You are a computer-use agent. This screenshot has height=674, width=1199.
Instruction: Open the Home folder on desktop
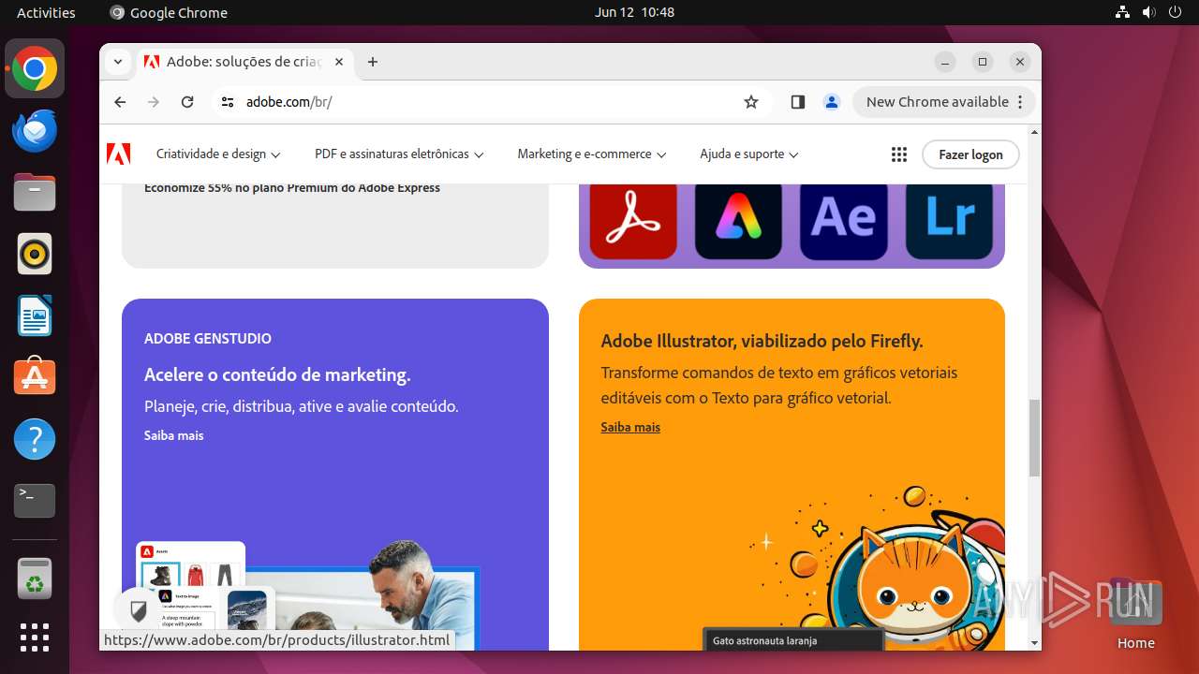(1135, 614)
